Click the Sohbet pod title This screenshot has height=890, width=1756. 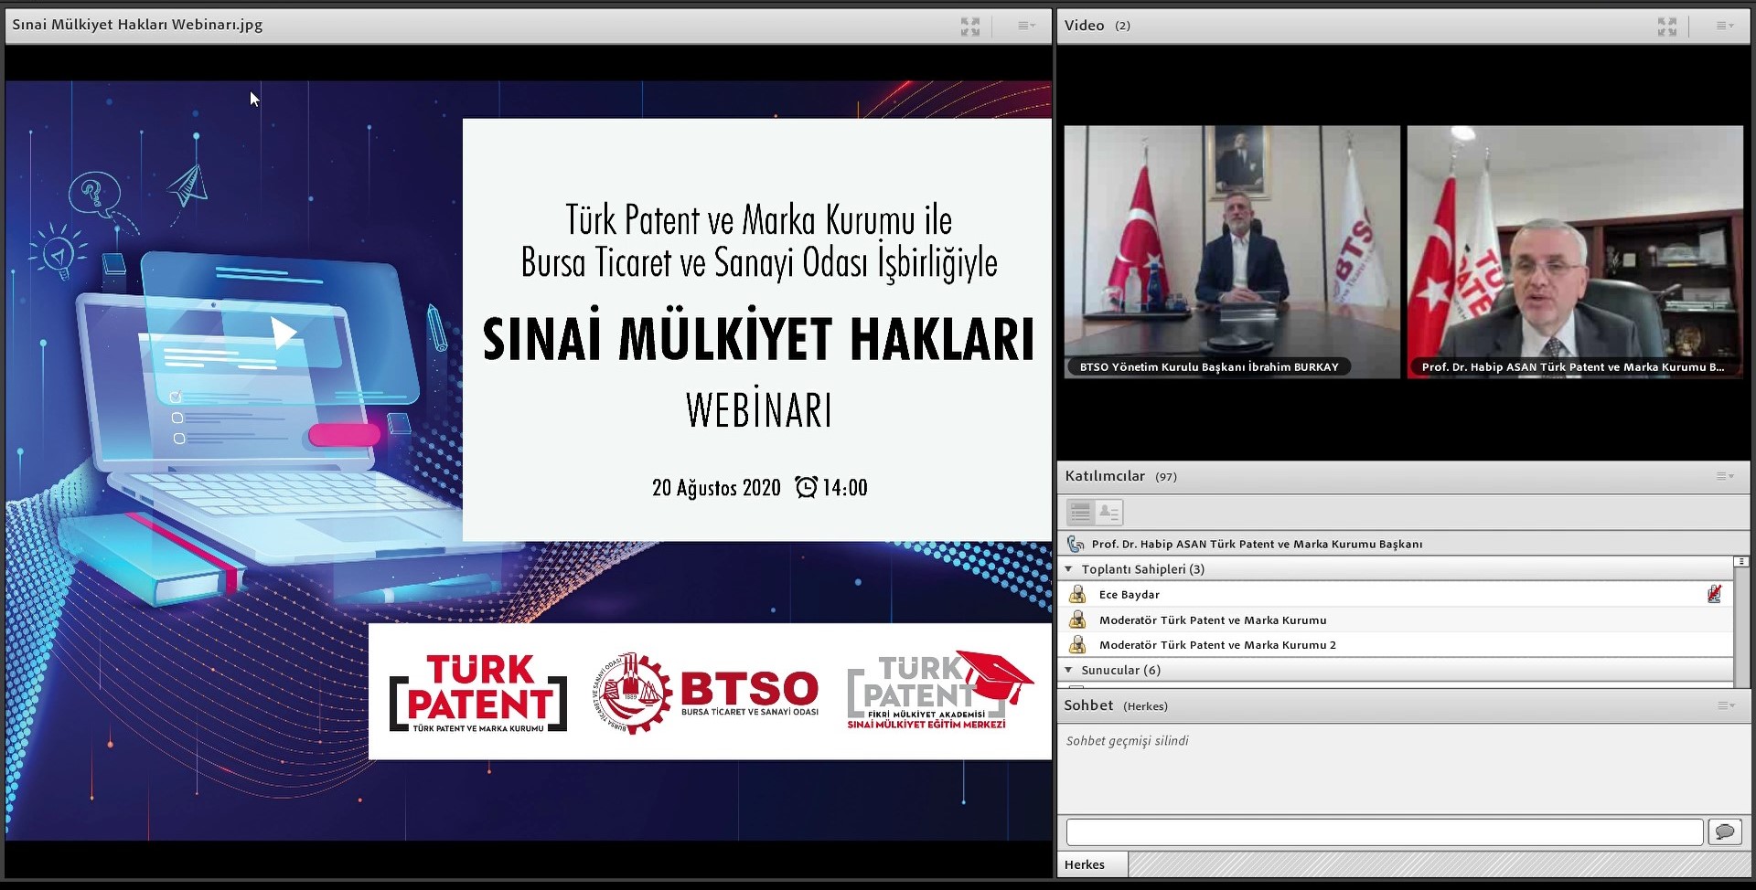[x=1088, y=705]
